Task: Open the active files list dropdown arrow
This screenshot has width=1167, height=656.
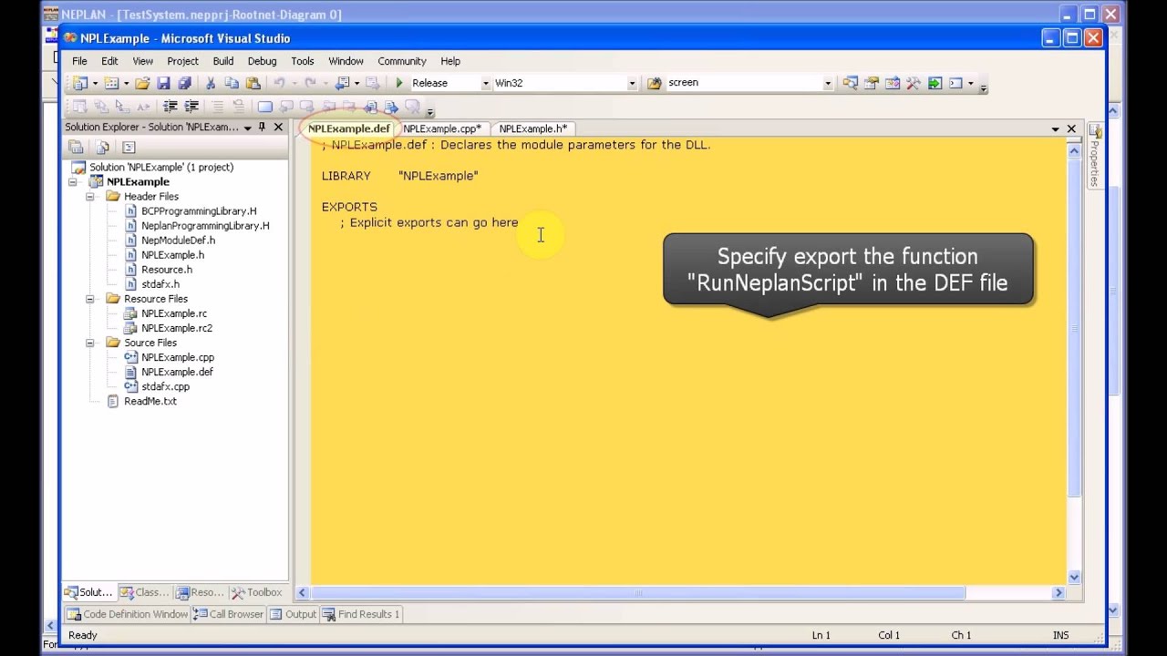Action: pos(1055,129)
